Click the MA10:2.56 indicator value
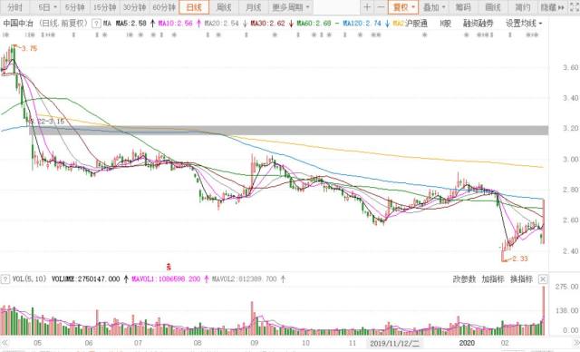 [176, 24]
